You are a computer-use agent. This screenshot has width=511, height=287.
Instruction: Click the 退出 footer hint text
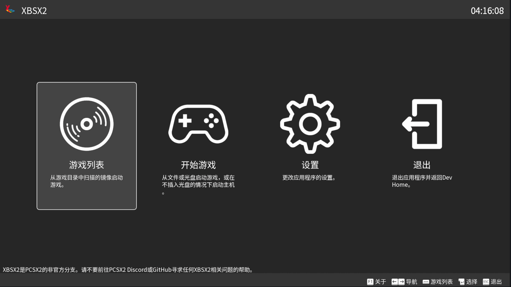tap(496, 282)
